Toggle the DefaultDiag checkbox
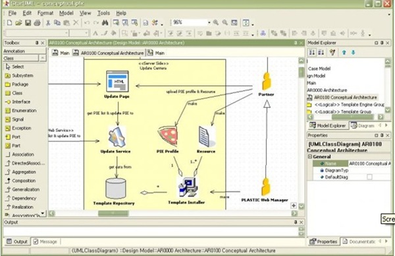 tap(369, 177)
